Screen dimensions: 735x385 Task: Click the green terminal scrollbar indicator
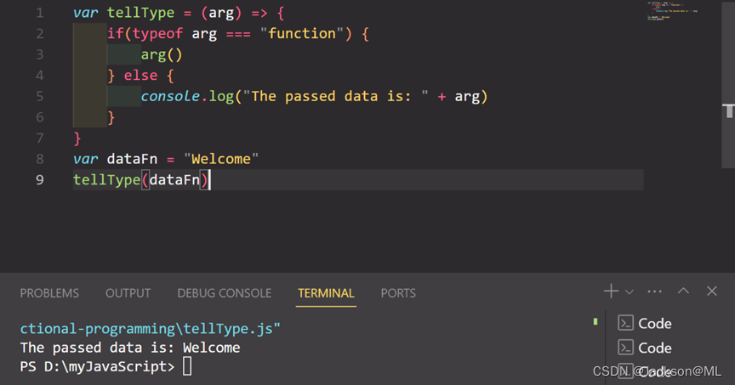point(595,321)
